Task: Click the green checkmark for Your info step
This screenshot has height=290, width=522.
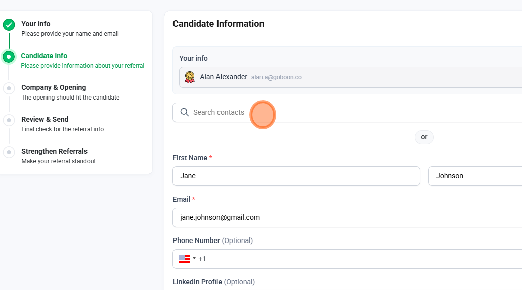Action: coord(9,25)
